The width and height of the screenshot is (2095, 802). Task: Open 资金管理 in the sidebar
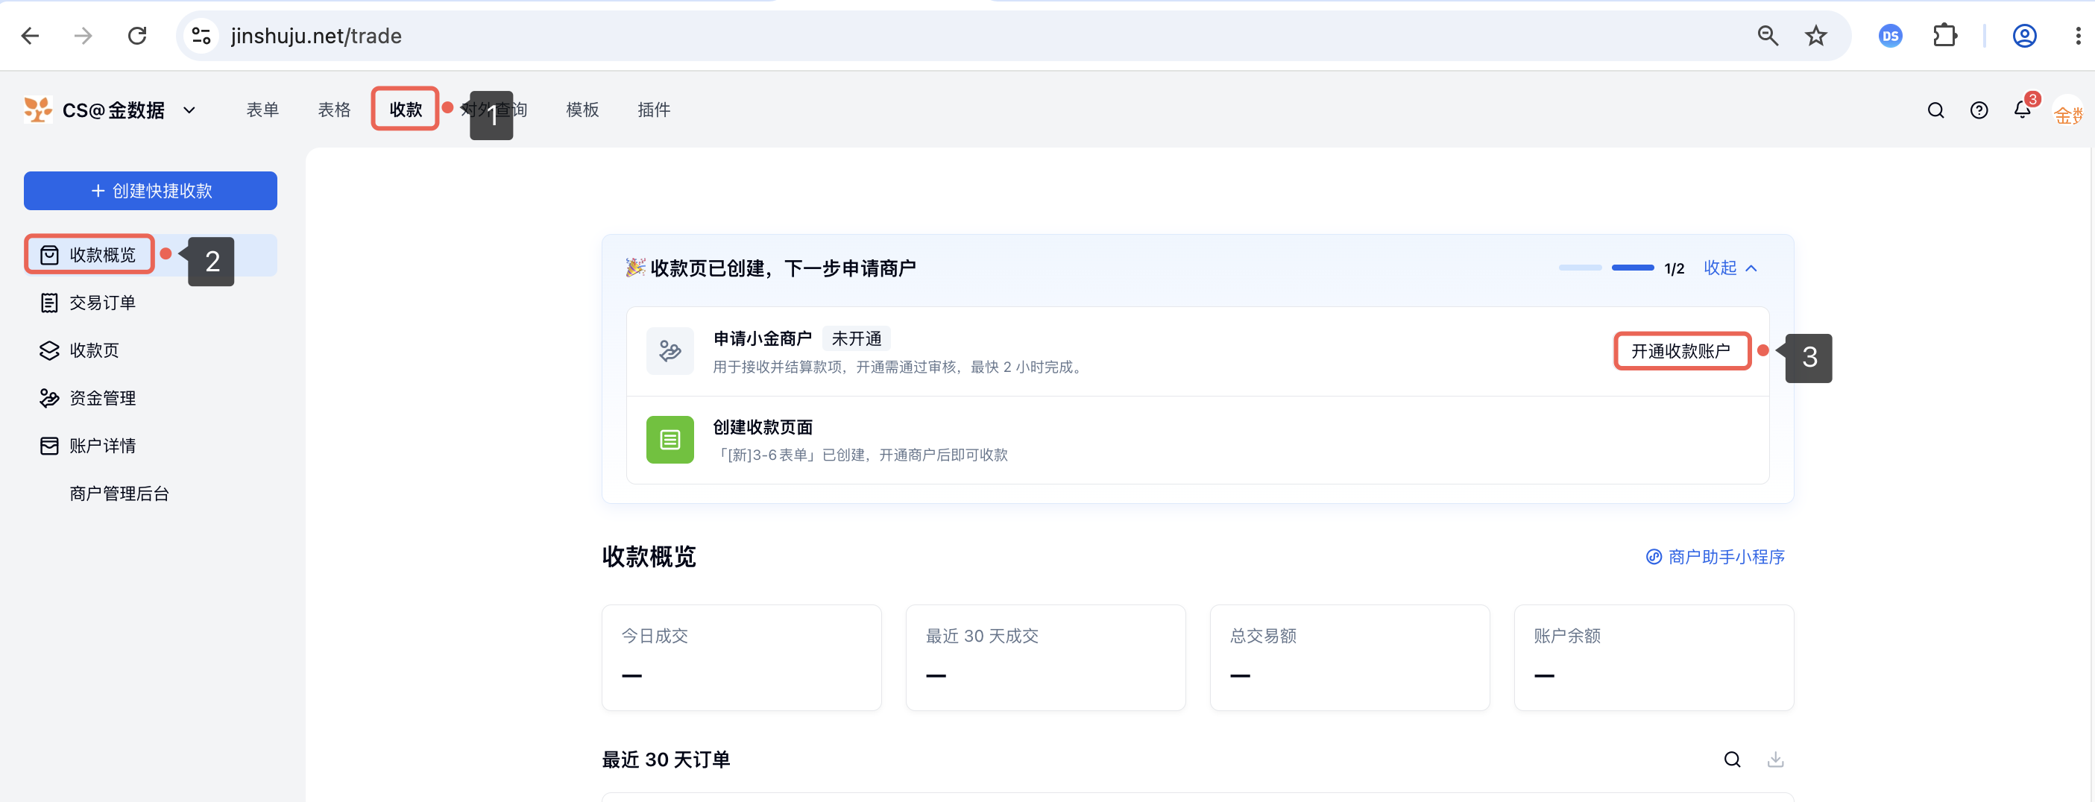(151, 399)
